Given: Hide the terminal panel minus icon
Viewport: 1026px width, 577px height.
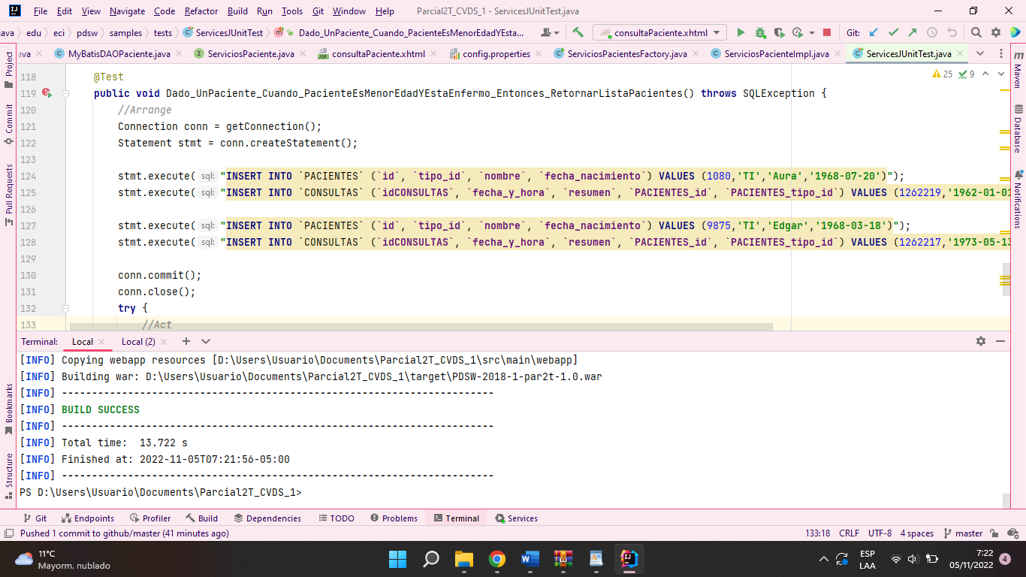Looking at the screenshot, I should coord(1000,341).
